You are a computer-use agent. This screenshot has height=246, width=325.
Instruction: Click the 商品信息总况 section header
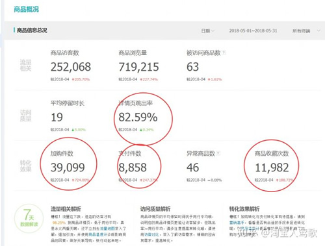point(32,31)
